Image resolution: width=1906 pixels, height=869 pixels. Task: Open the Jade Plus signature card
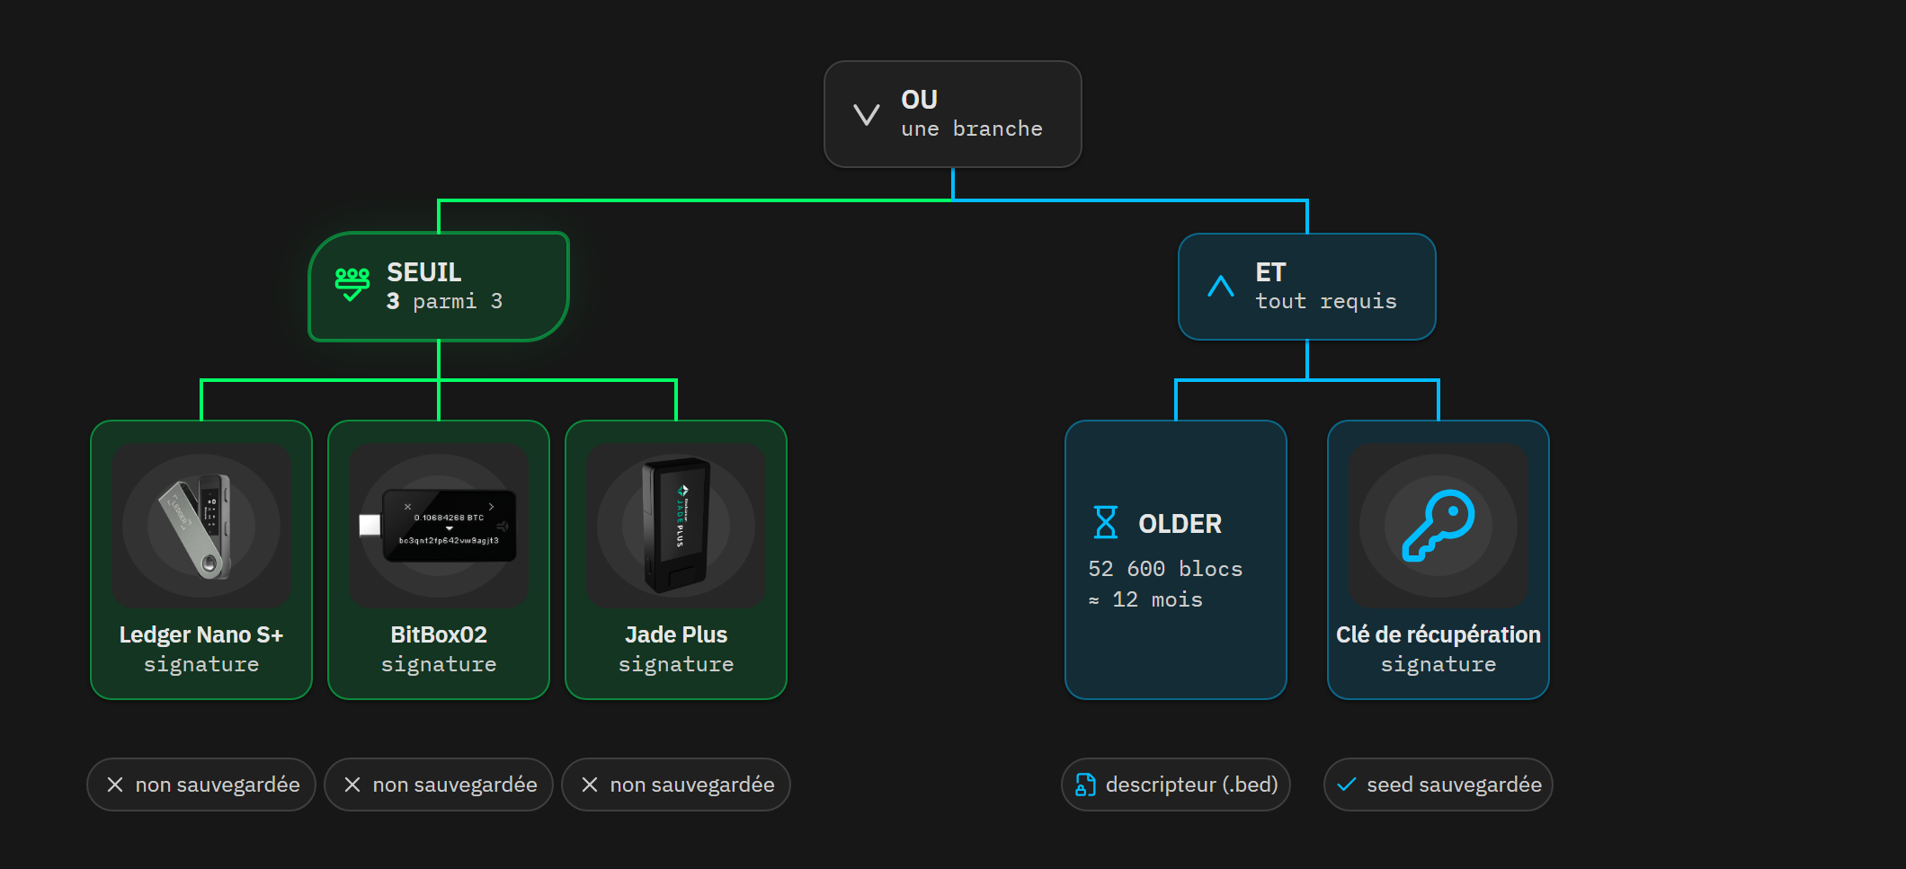tap(676, 560)
